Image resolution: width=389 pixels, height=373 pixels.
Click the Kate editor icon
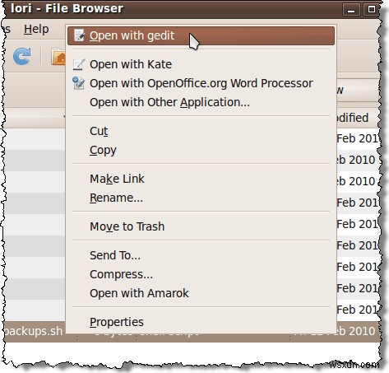click(79, 64)
